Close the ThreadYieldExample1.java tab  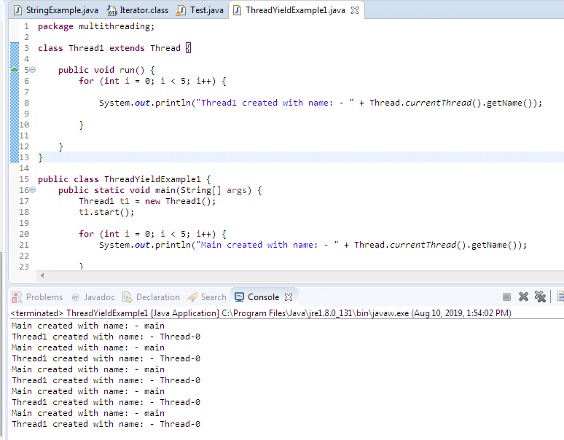pos(355,10)
